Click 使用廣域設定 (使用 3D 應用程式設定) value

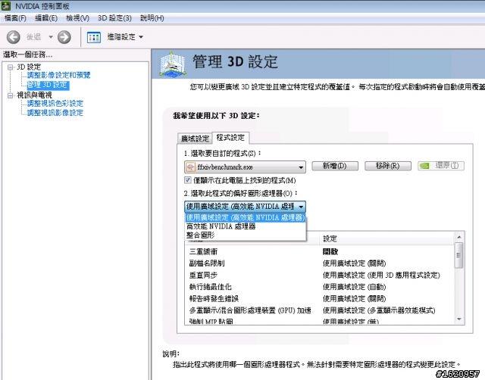click(x=381, y=275)
